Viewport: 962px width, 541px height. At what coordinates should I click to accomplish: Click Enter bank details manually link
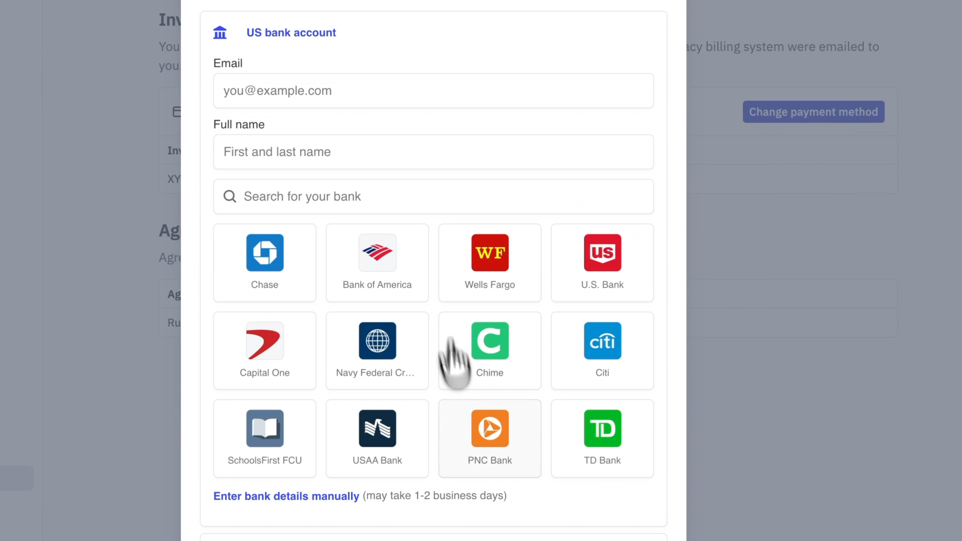click(286, 496)
